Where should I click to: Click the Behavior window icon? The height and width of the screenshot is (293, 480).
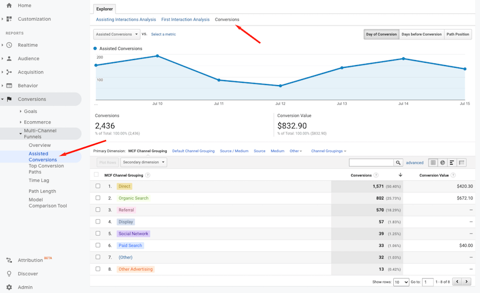click(x=9, y=86)
